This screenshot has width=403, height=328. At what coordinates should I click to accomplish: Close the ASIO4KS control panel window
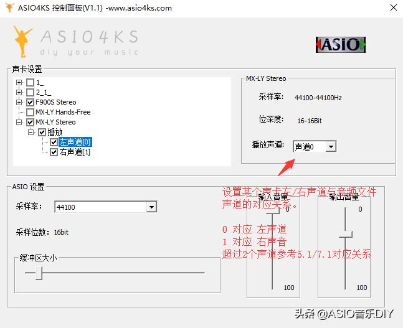[x=393, y=7]
